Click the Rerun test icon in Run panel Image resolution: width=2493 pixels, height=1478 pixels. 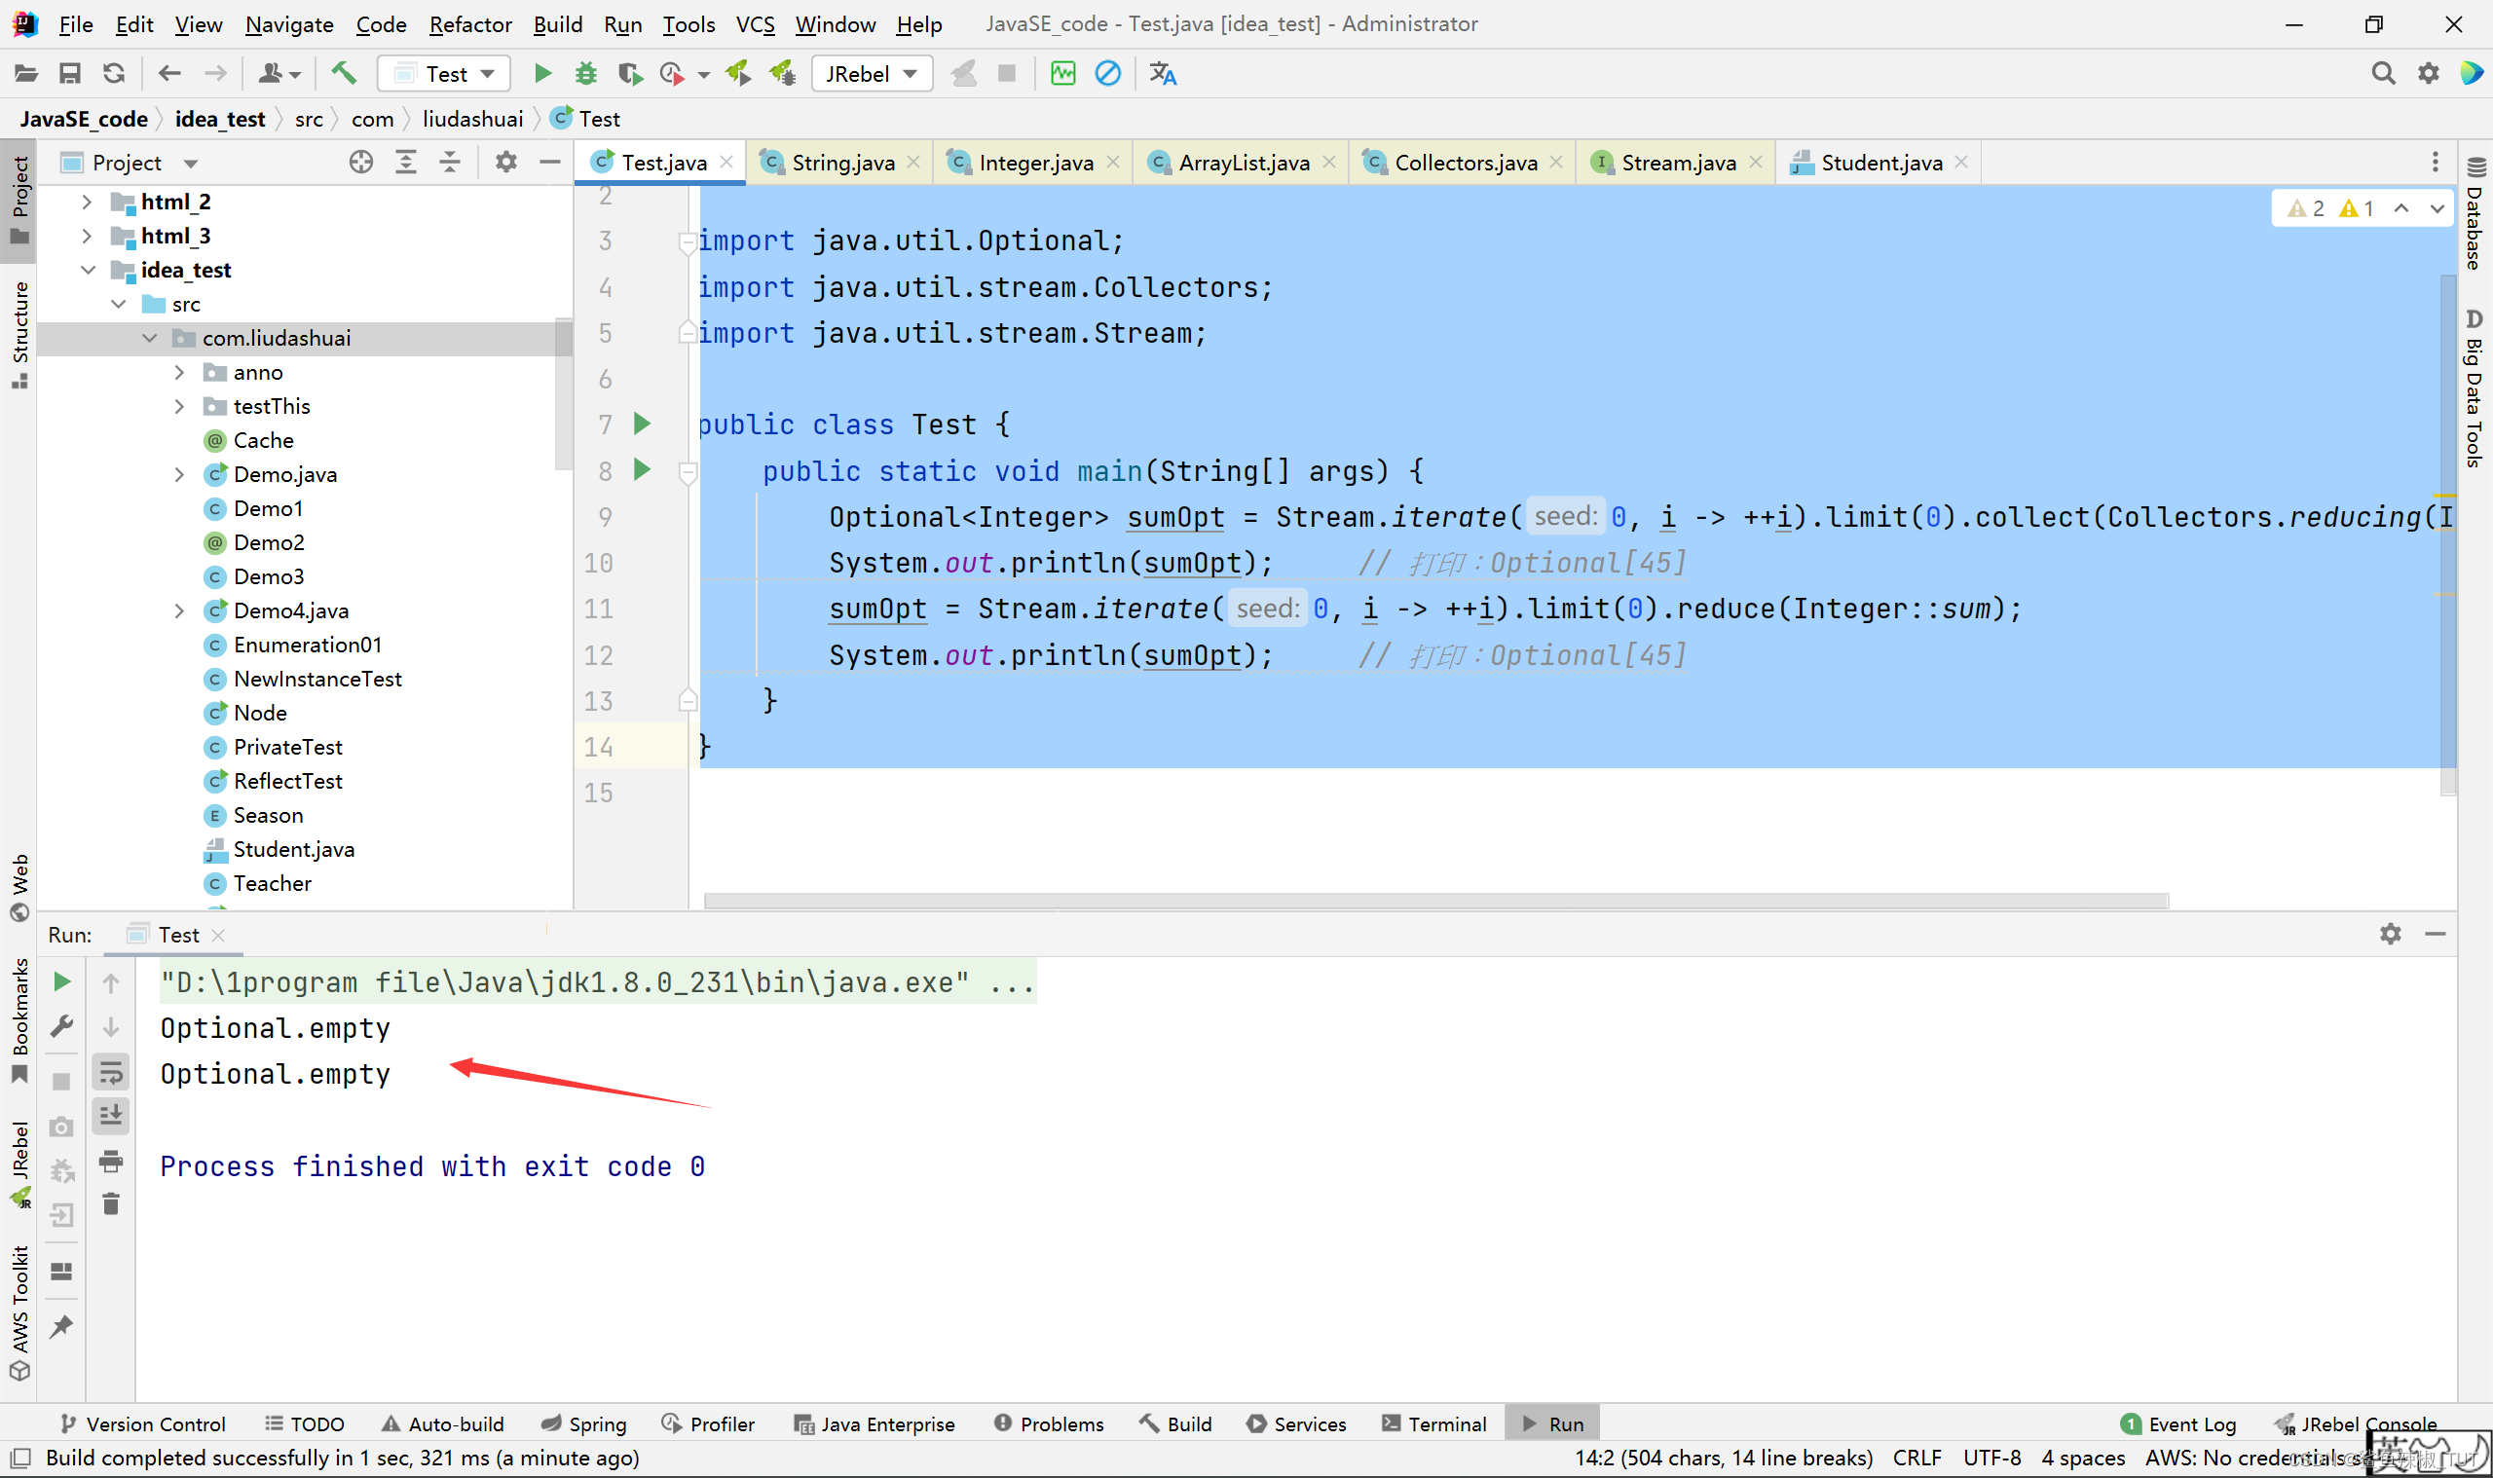pyautogui.click(x=61, y=980)
